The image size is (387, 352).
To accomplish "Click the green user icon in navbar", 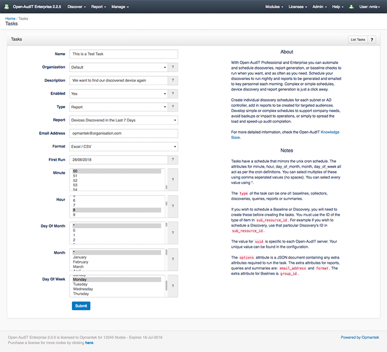I will tap(351, 7).
